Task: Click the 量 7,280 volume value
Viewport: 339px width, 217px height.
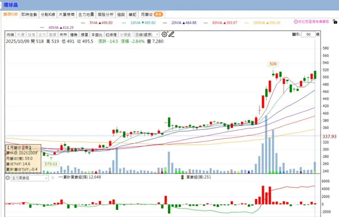Action: (155, 41)
